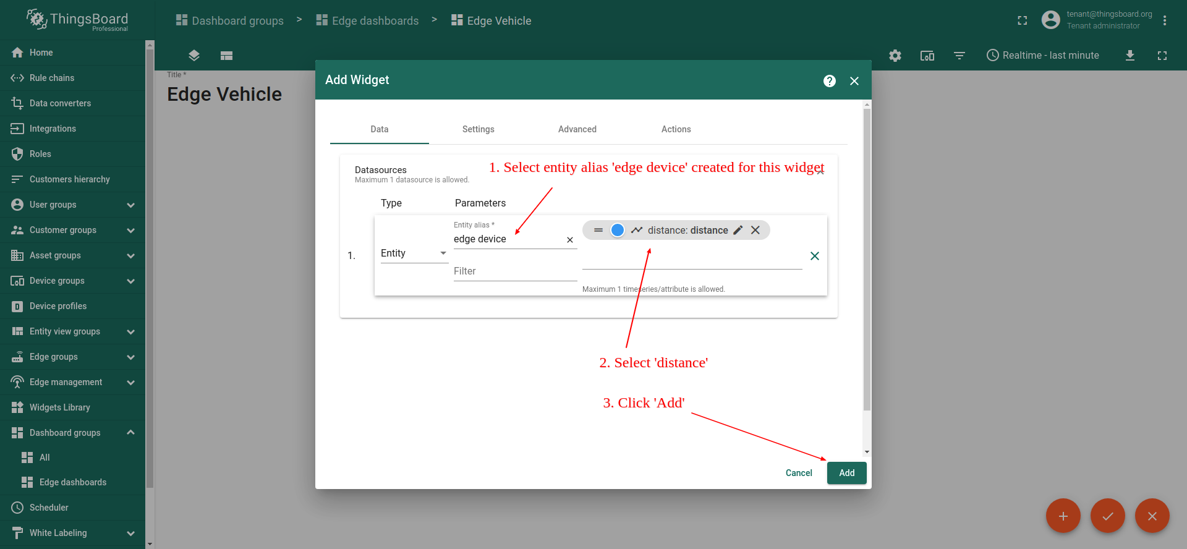The image size is (1187, 549).
Task: Open Roles page
Action: pyautogui.click(x=72, y=154)
